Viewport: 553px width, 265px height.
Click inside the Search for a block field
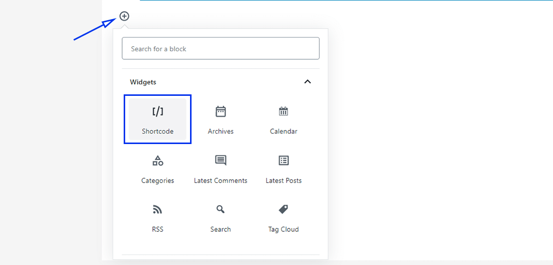220,49
